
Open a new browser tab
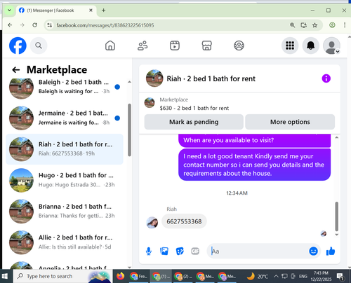pos(103,11)
